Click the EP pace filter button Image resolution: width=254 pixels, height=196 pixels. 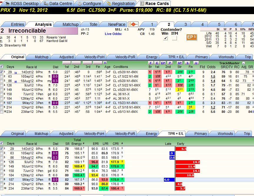[x=163, y=63]
